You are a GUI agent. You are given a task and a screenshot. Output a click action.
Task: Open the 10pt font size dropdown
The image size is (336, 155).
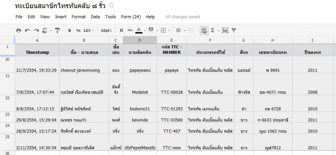tap(106, 30)
